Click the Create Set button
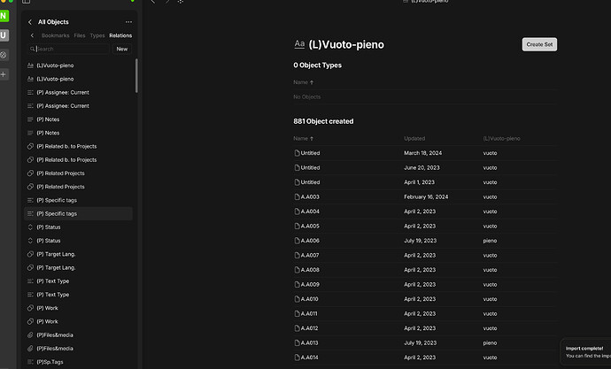This screenshot has height=369, width=611. 539,44
